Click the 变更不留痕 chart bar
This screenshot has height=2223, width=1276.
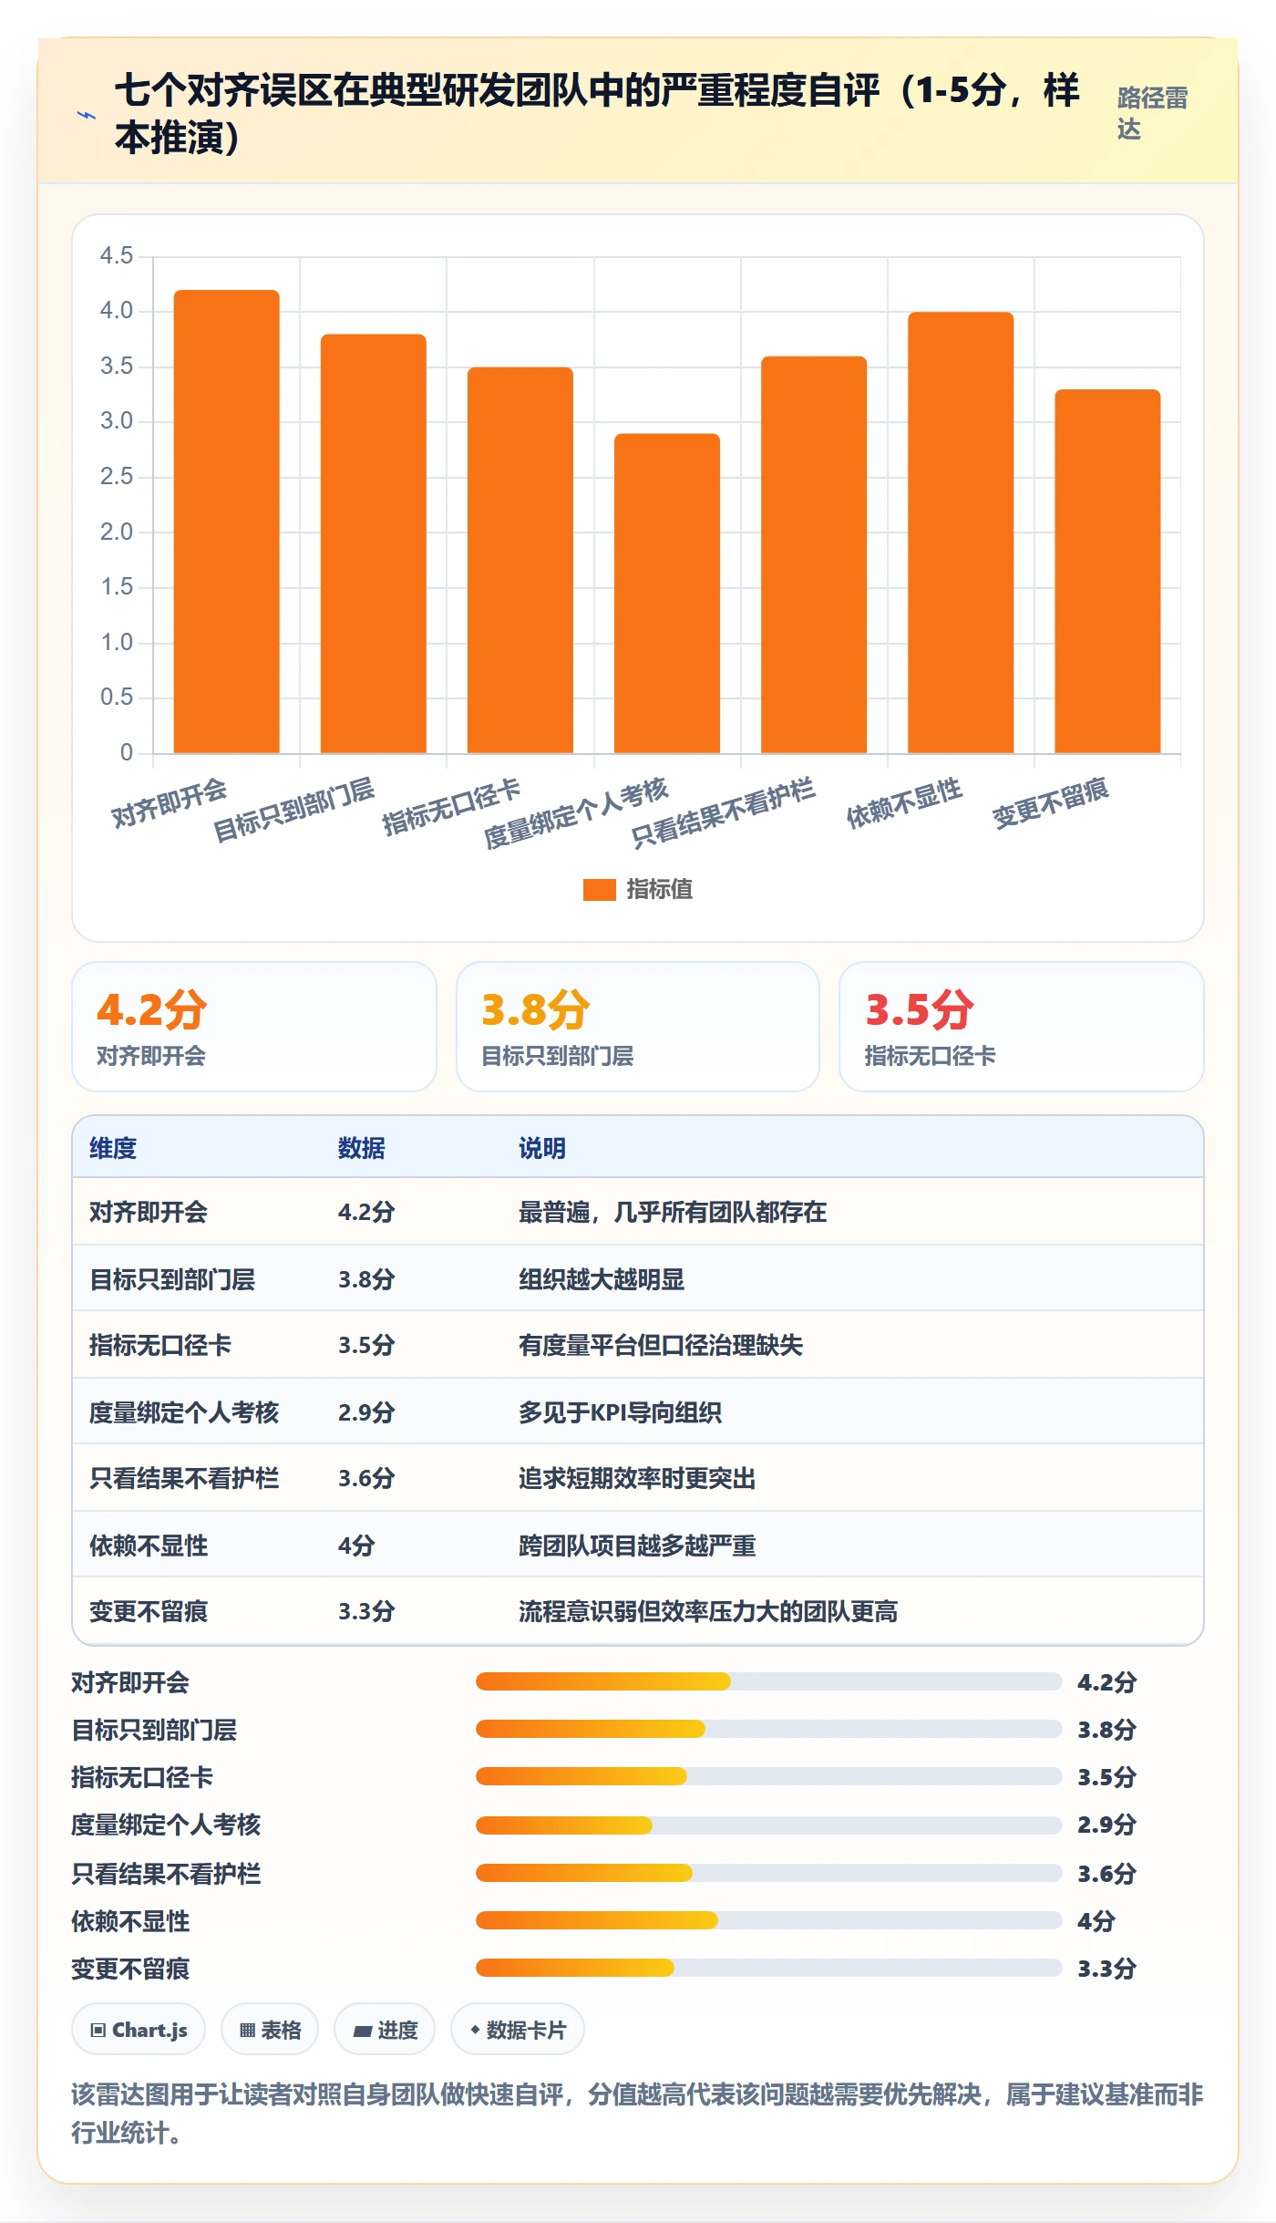click(1107, 572)
